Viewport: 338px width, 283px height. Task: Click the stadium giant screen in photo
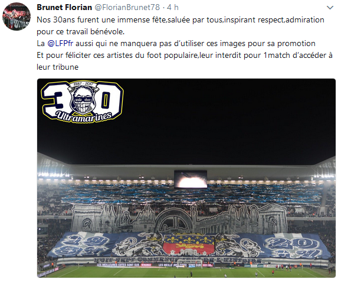pos(191,179)
